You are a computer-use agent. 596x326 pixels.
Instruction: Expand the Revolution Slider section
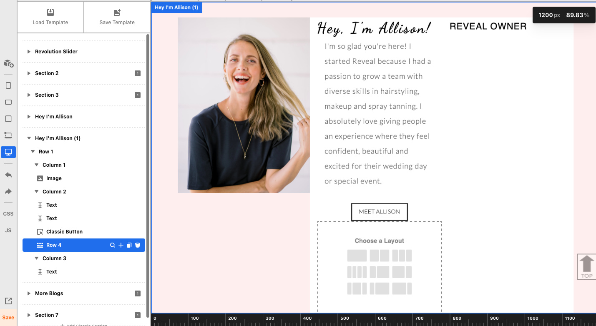click(29, 52)
